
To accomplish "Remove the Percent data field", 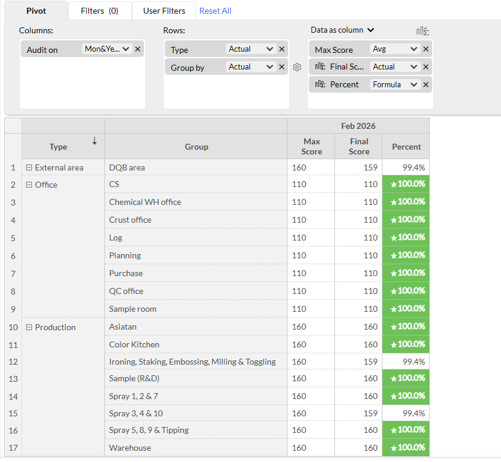I will coord(426,85).
